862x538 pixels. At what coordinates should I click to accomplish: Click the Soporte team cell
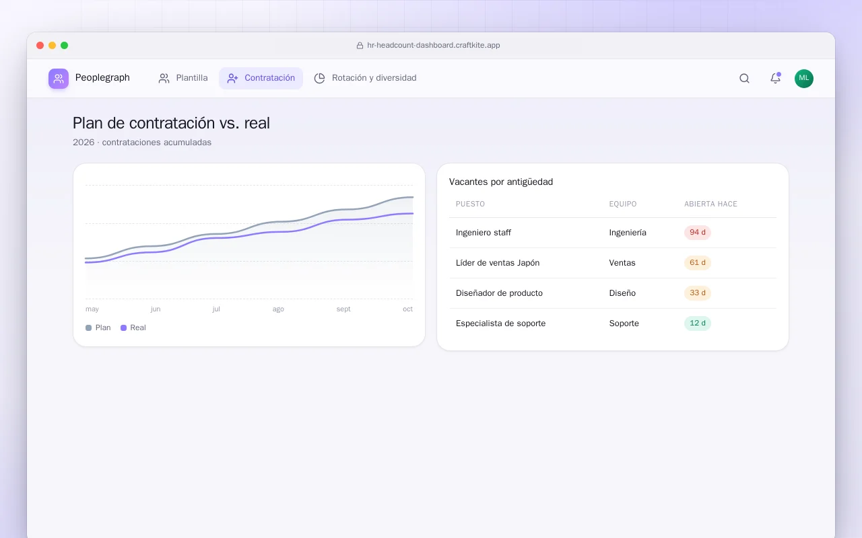pos(624,323)
